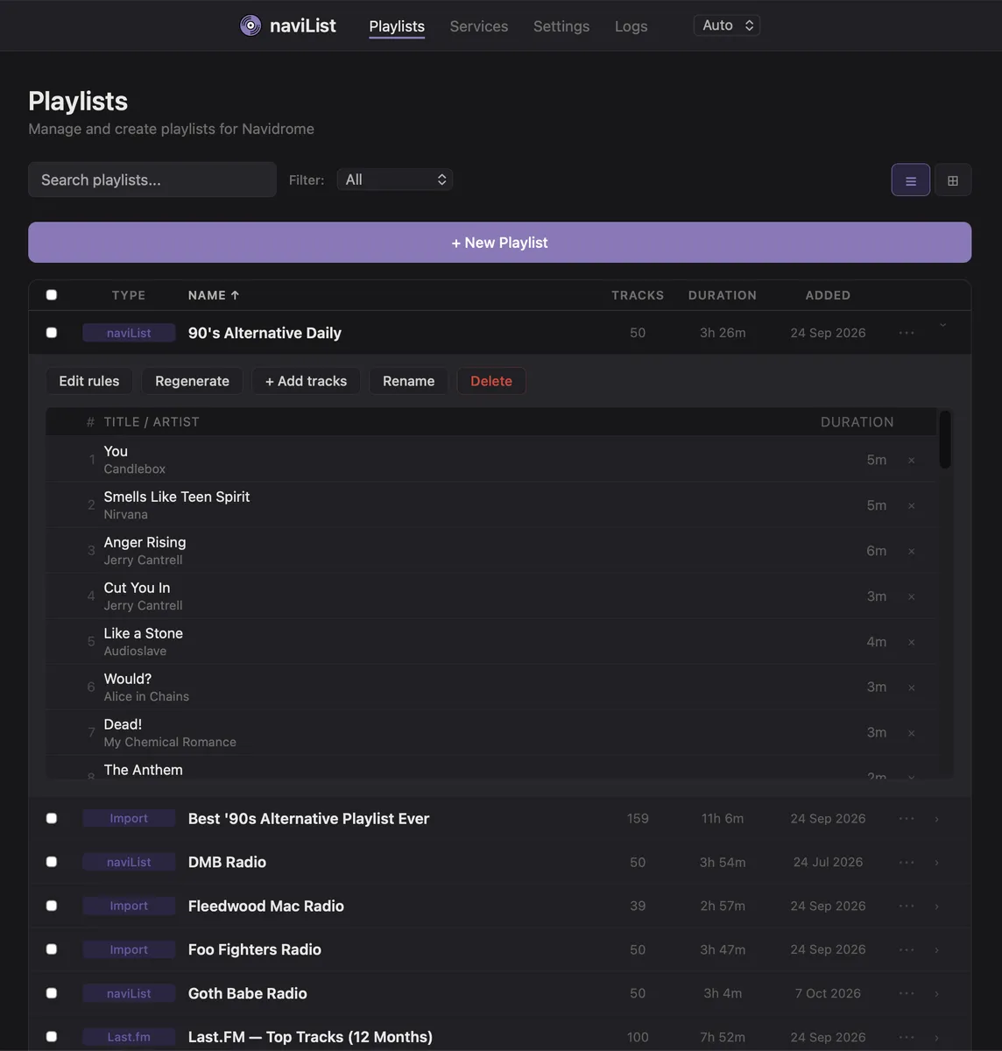Open the Auto theme dropdown
The width and height of the screenshot is (1002, 1051).
pyautogui.click(x=727, y=25)
